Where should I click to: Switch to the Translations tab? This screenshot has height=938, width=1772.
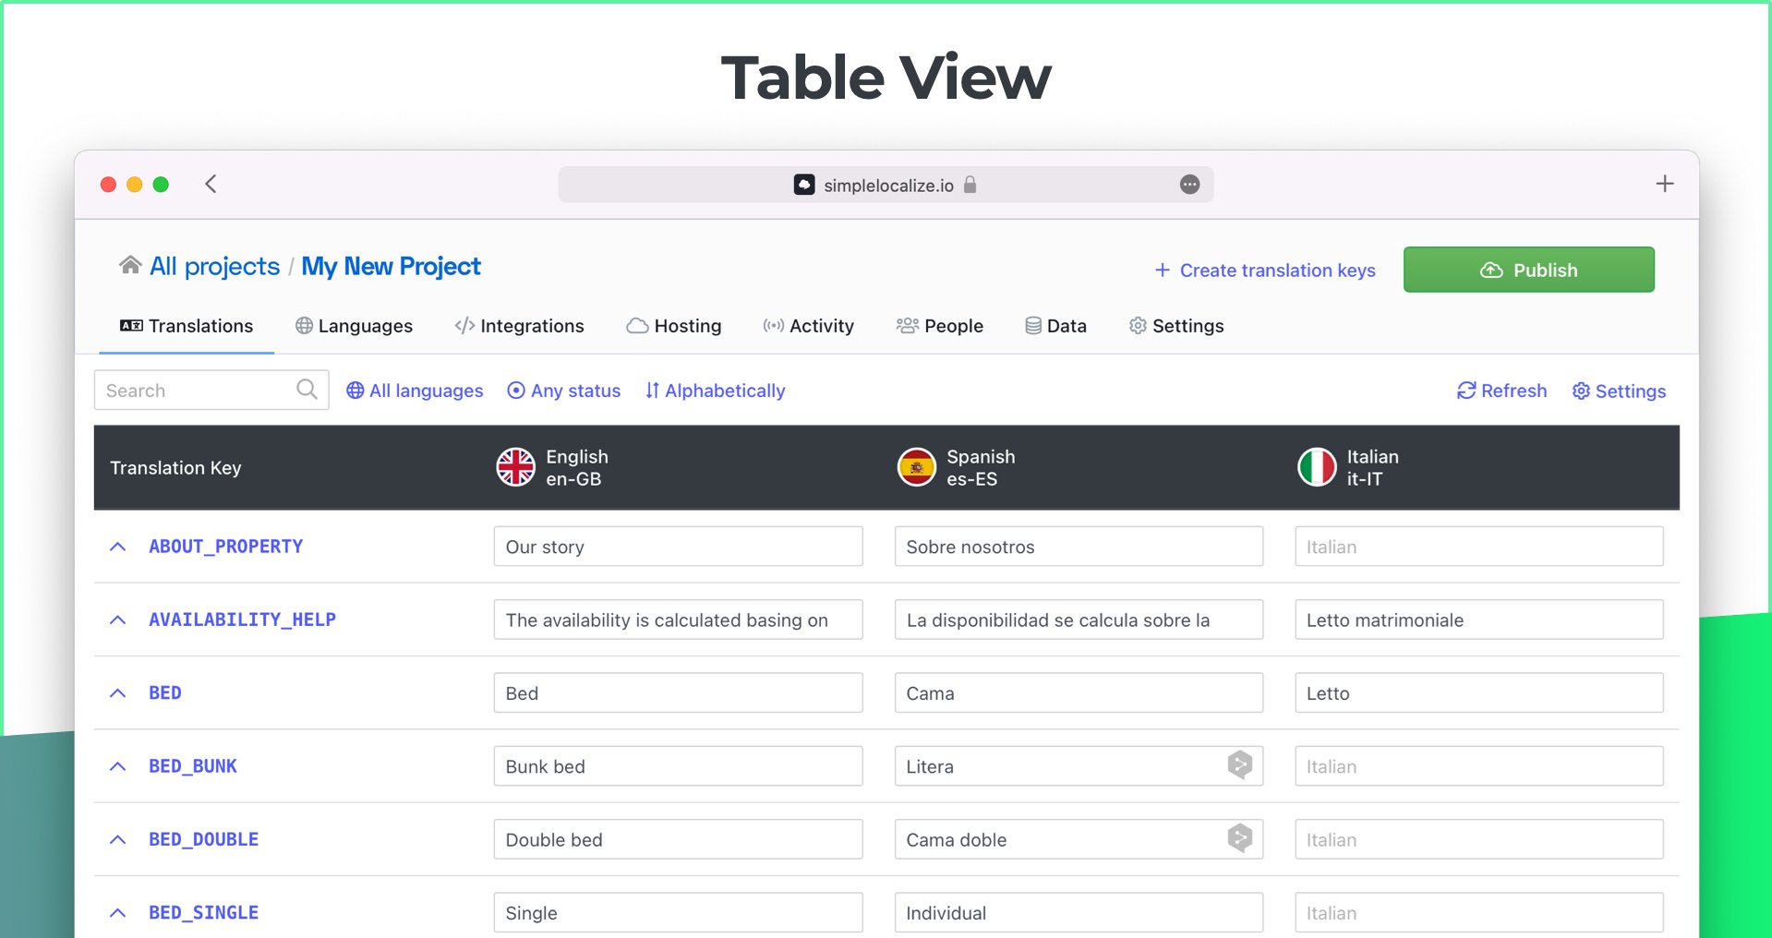click(187, 326)
